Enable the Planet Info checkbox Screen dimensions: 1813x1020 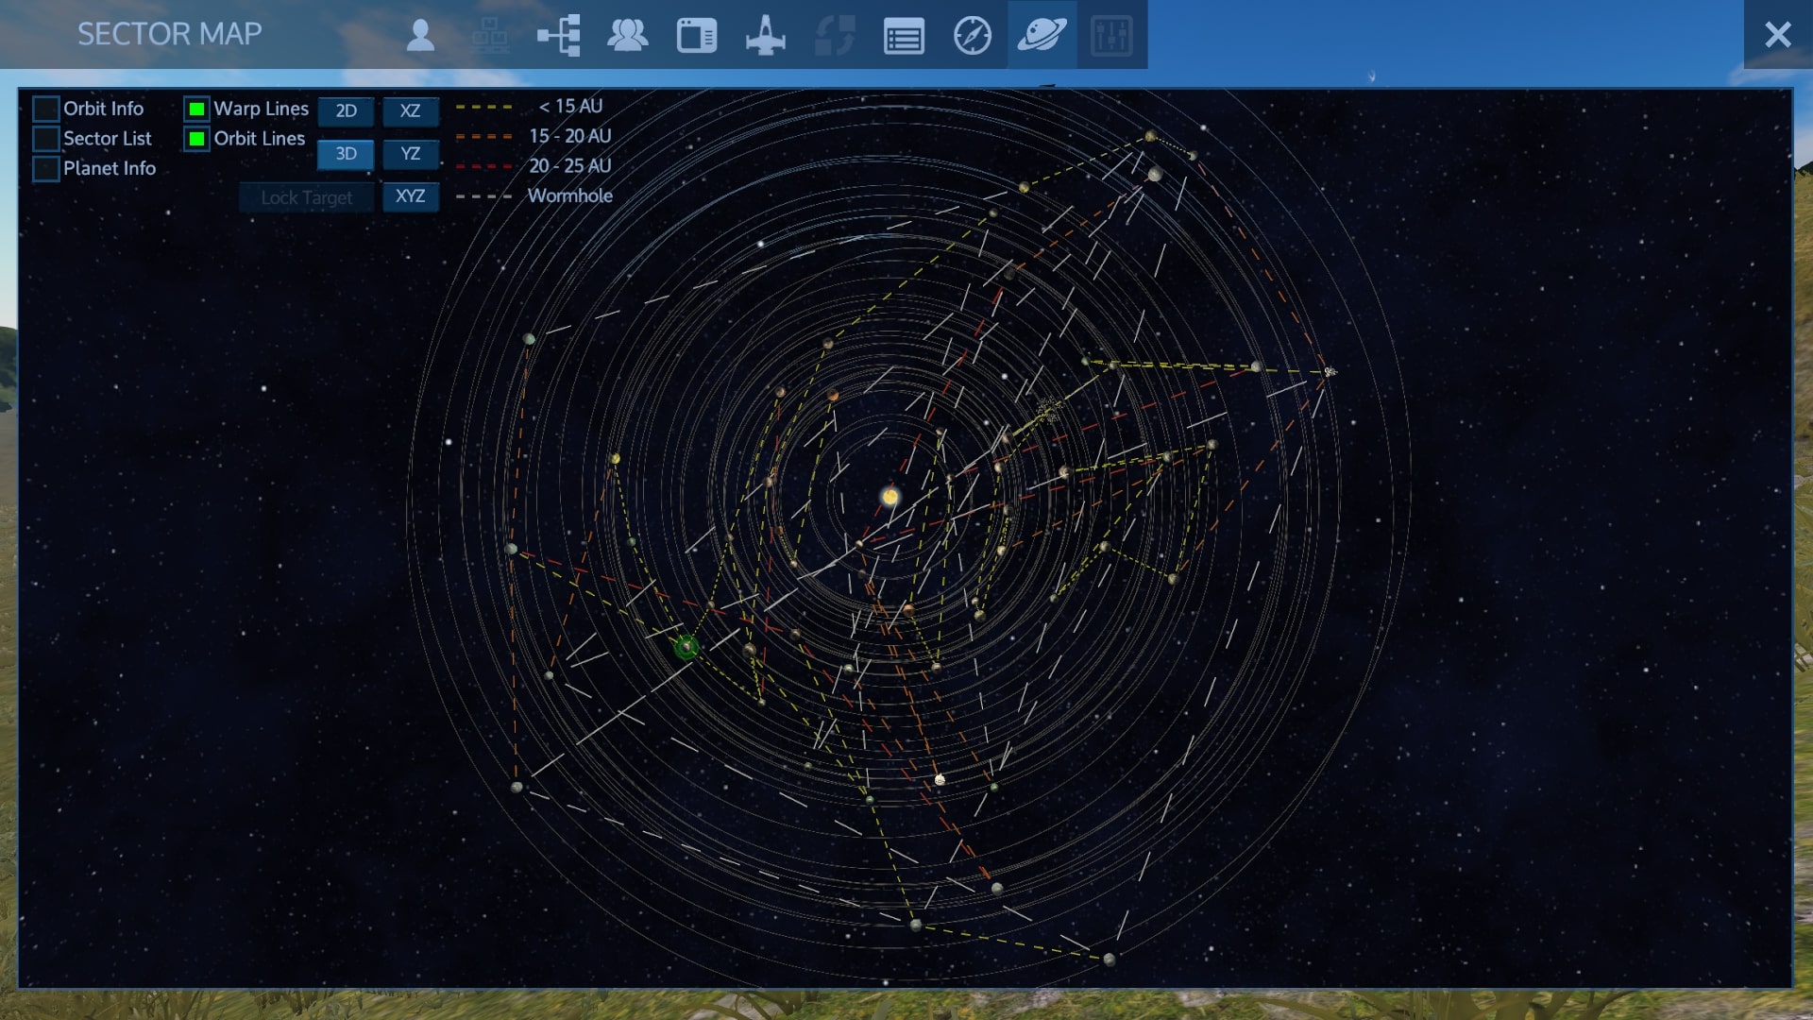coord(45,169)
